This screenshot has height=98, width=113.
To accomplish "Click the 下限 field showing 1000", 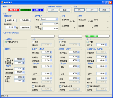I will coord(50,28).
